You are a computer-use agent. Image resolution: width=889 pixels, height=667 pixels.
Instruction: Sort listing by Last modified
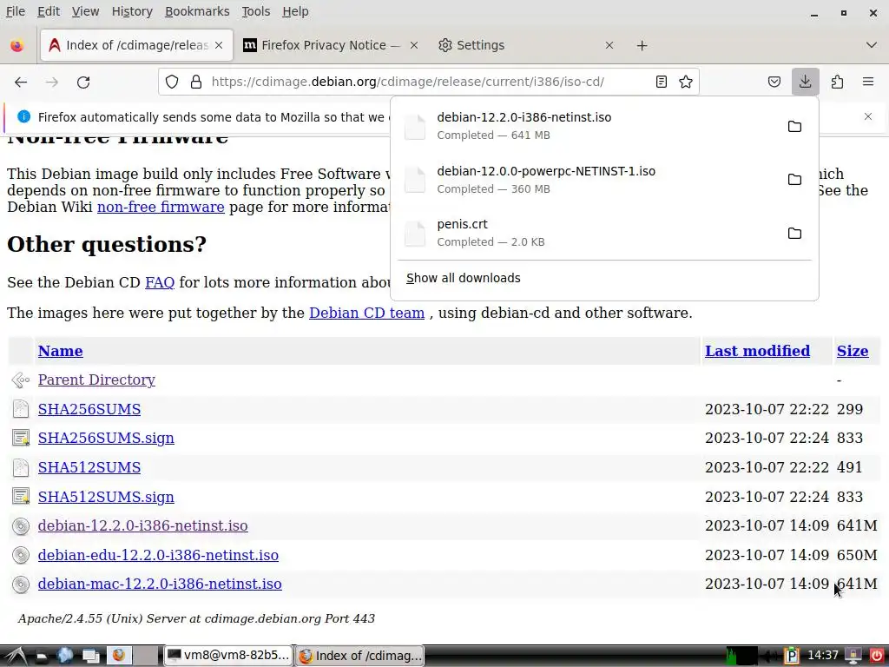click(x=757, y=351)
